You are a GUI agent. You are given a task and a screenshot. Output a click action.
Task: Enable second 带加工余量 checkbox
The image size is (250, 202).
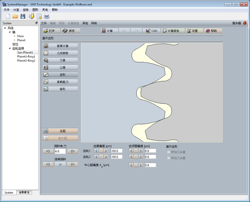[169, 158]
